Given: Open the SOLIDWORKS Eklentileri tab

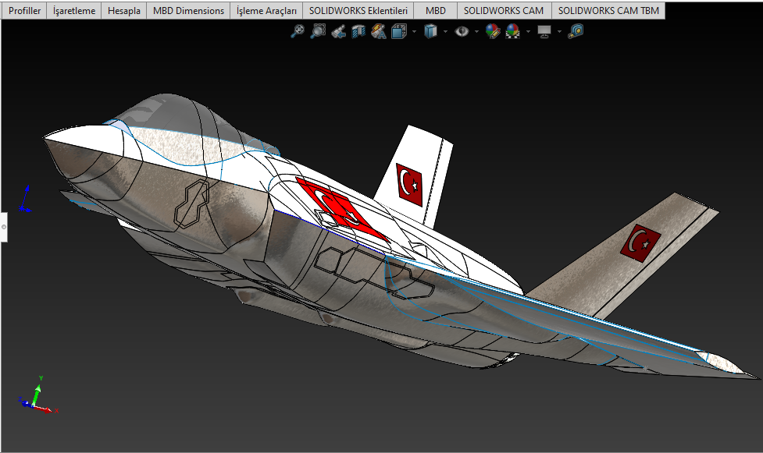Looking at the screenshot, I should [x=358, y=11].
